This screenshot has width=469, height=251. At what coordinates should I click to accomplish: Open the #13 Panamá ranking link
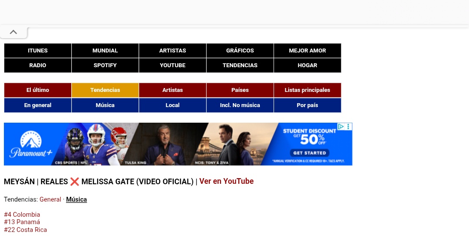click(x=22, y=222)
